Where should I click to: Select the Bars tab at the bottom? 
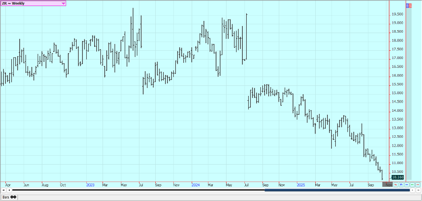click(9, 197)
